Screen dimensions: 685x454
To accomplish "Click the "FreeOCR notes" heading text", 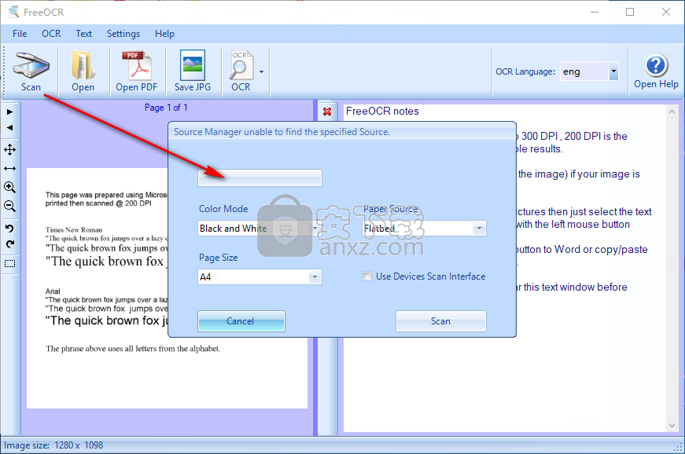I will (382, 112).
